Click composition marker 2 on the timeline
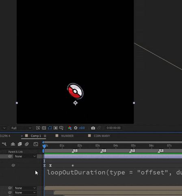The height and width of the screenshot is (196, 182). pos(103,151)
